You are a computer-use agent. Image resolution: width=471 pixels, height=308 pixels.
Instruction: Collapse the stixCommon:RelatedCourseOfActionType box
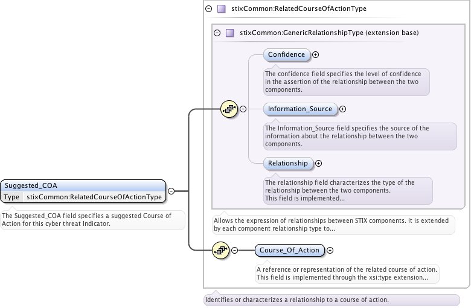(x=209, y=9)
